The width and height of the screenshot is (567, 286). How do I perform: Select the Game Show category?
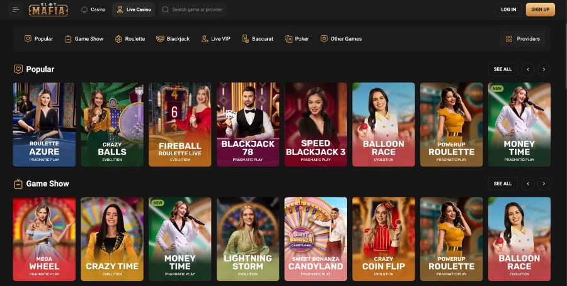tap(84, 39)
